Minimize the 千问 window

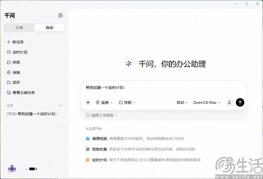pos(236,4)
